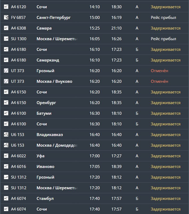Click the UTair logo on the Грозный UT 373 row
Image resolution: width=189 pixels, height=214 pixels.
[x=6, y=71]
